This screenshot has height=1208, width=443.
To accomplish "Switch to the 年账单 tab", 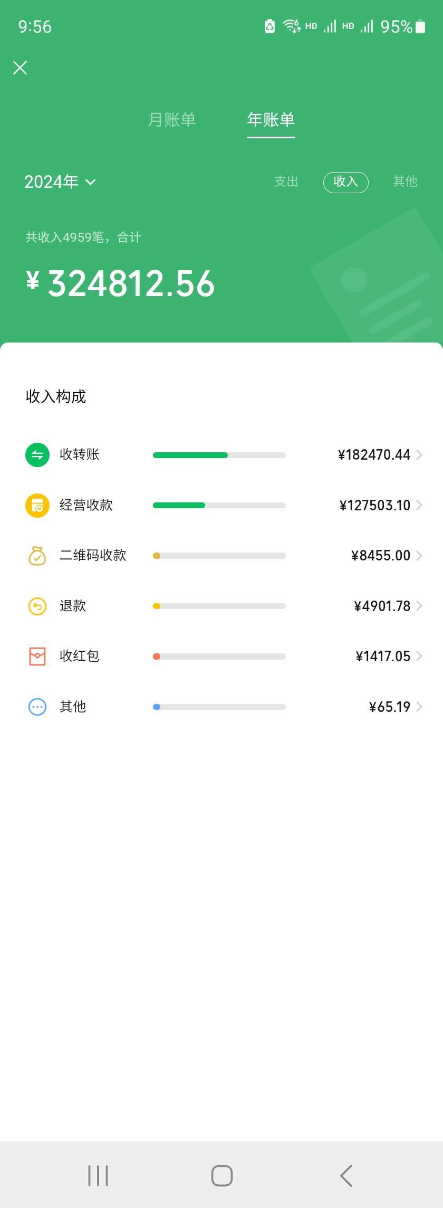I will pyautogui.click(x=271, y=119).
